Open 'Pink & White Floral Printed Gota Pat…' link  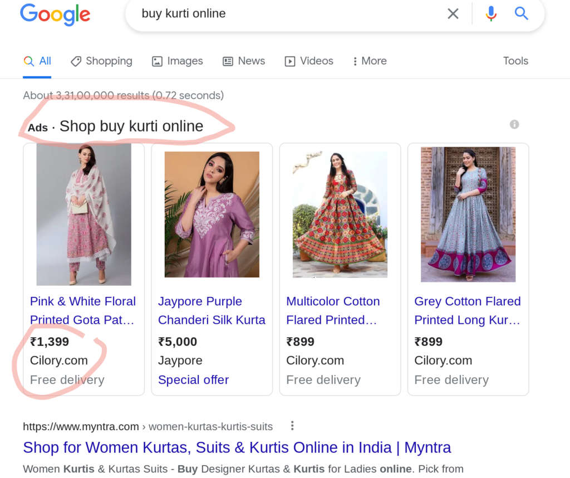pos(83,311)
